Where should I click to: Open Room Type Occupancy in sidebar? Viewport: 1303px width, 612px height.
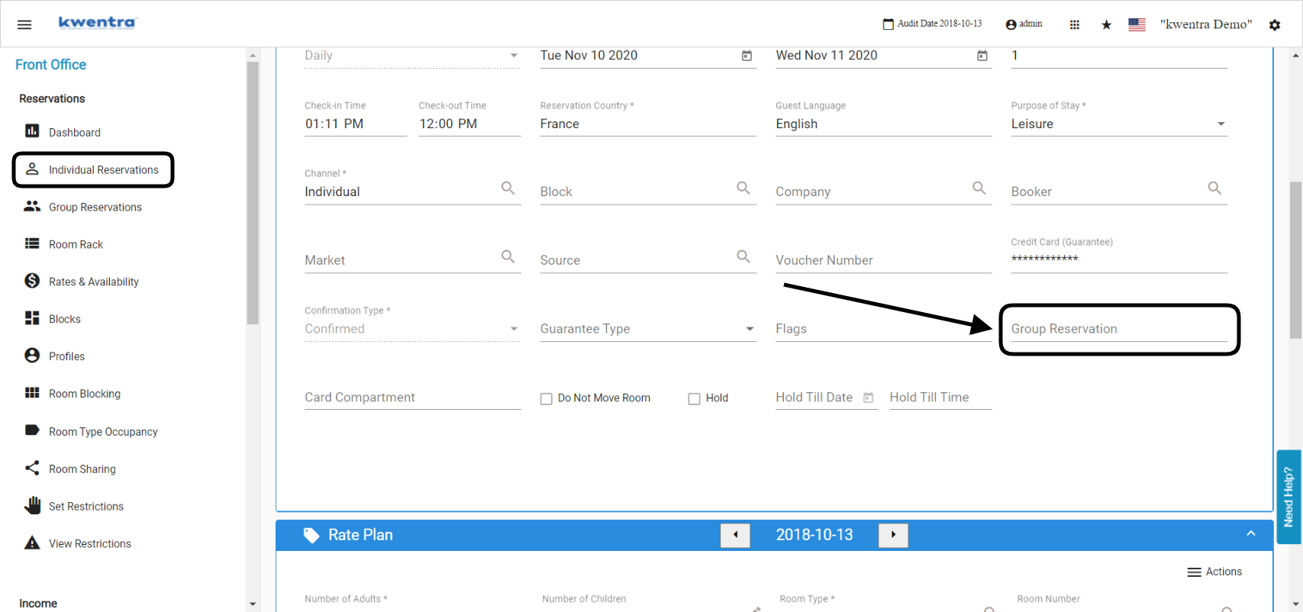coord(103,431)
